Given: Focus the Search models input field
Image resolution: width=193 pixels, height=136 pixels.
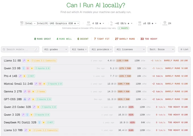Looking at the screenshot, I should [x=20, y=49].
